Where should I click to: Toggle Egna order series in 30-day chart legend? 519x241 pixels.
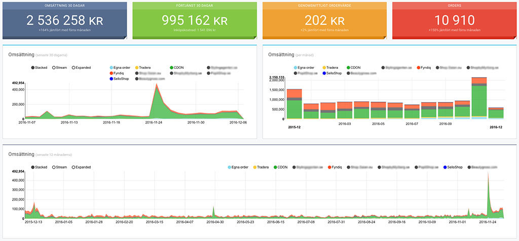[x=120, y=67]
